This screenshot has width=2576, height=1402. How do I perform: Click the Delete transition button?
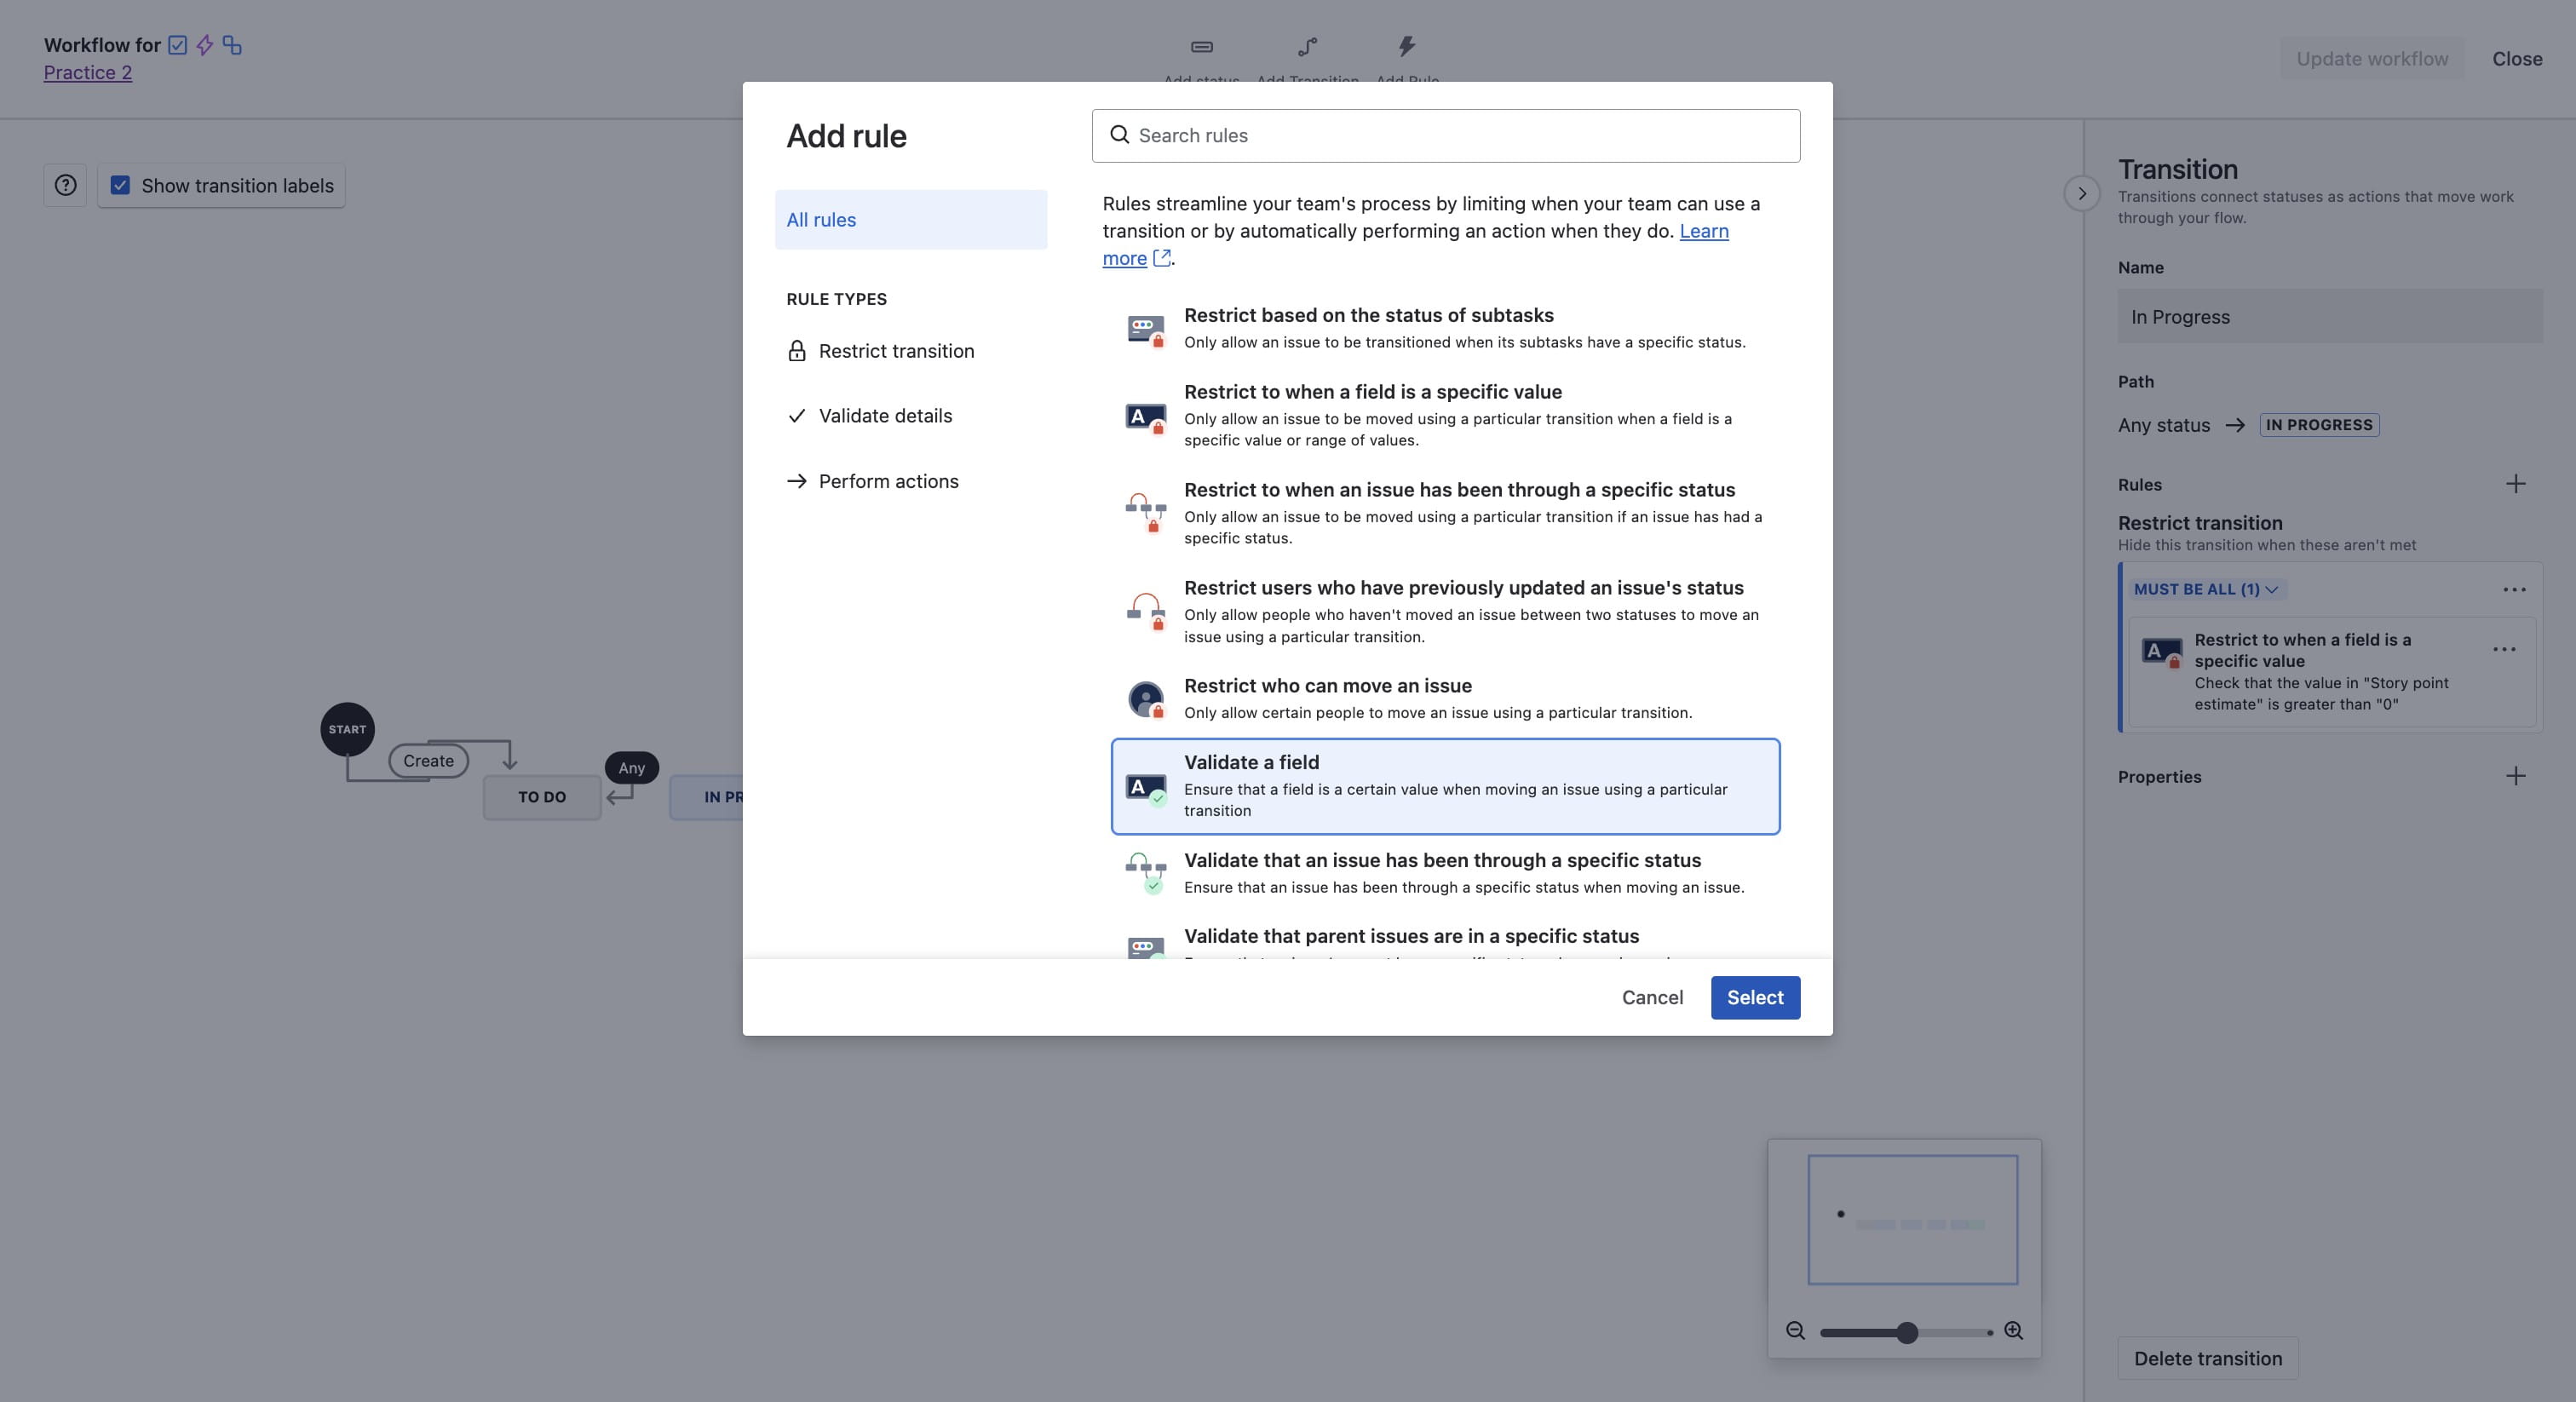point(2208,1358)
